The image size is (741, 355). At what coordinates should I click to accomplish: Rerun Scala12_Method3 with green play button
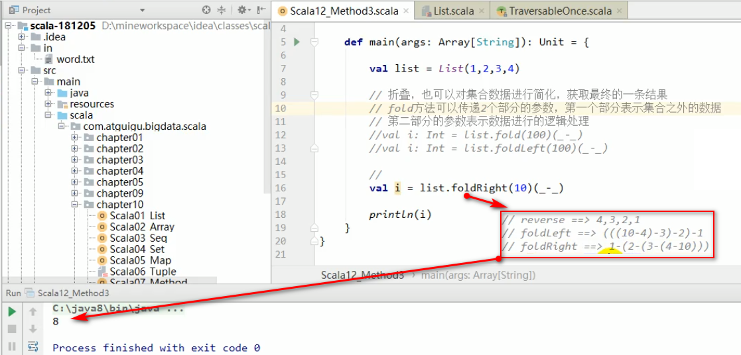[13, 311]
